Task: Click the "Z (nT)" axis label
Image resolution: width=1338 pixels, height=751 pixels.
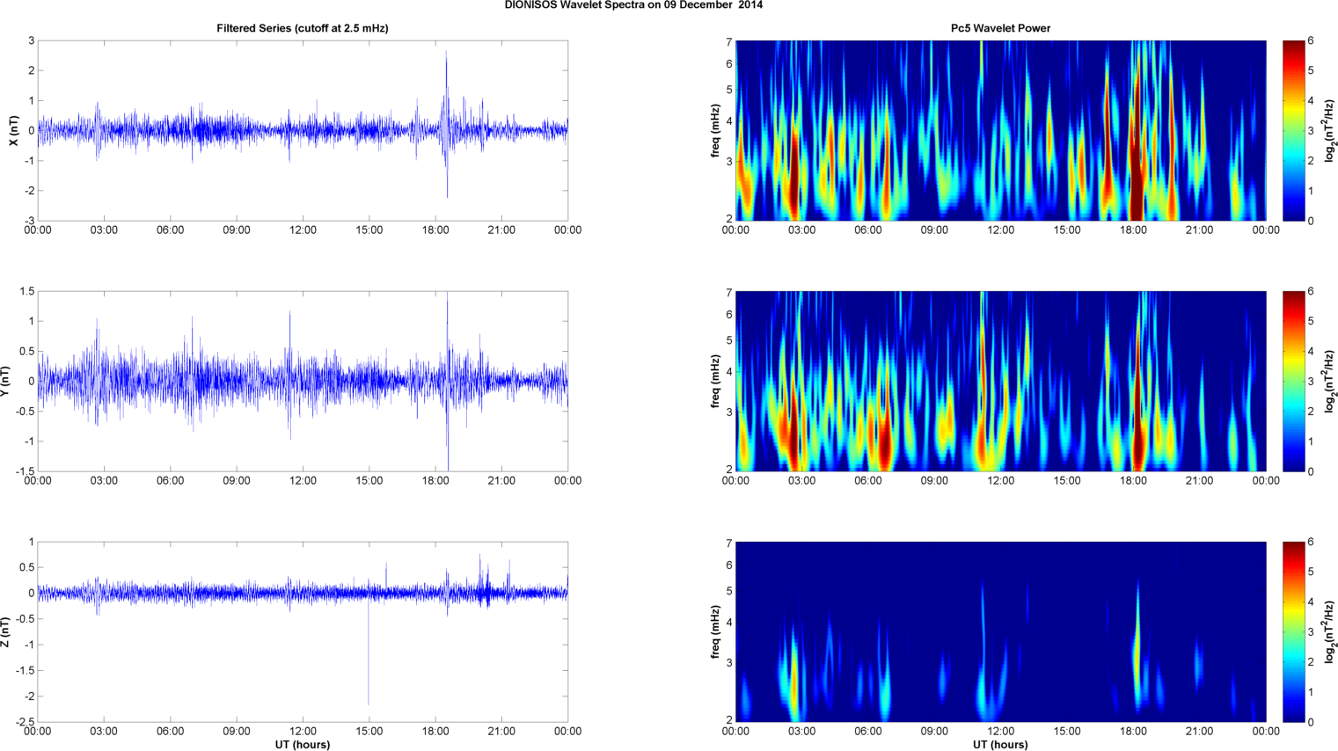Action: [5, 632]
